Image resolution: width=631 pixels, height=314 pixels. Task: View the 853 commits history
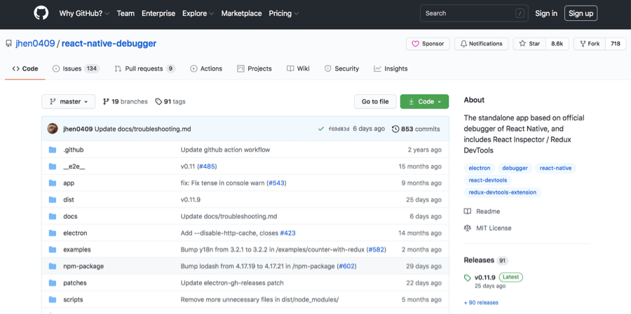click(x=416, y=129)
